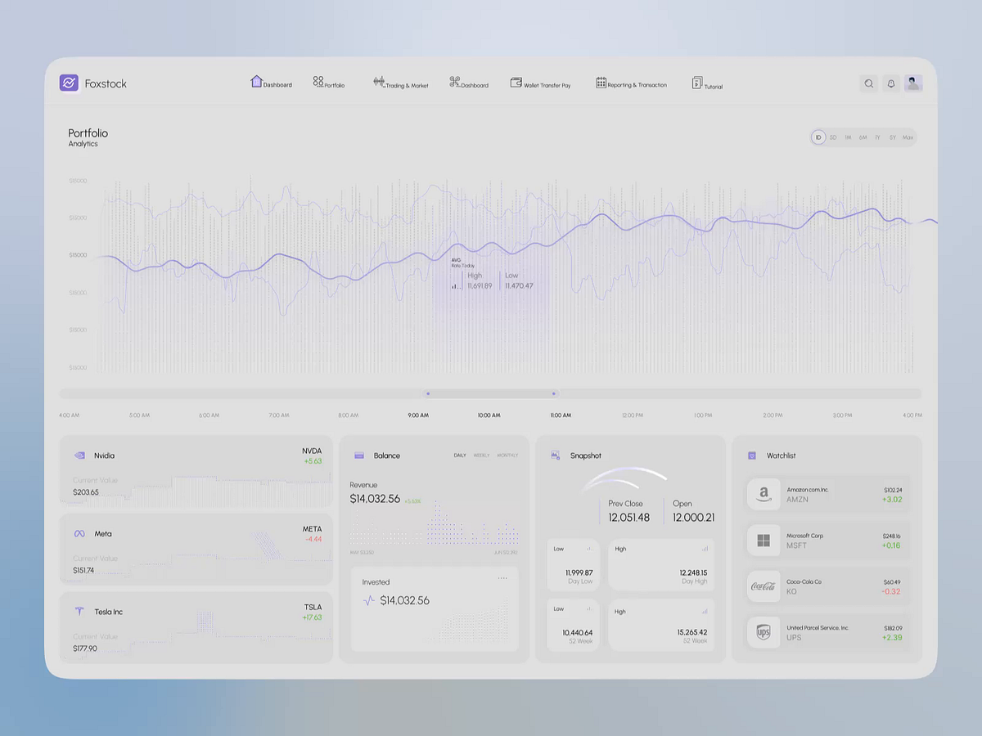982x736 pixels.
Task: Open the NVDA ticker +5.63
Action: [x=312, y=456]
